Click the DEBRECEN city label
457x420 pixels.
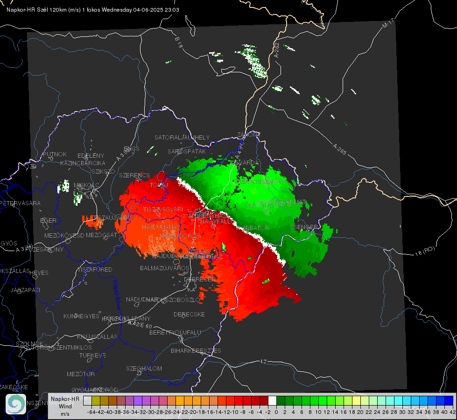[200, 279]
